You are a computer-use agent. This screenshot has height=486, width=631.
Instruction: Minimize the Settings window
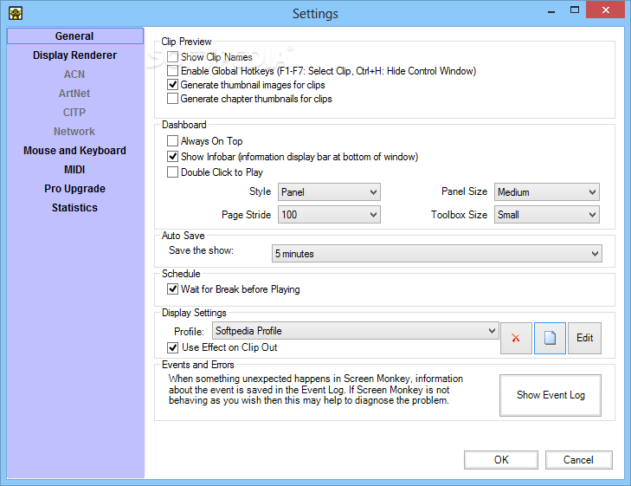(551, 11)
